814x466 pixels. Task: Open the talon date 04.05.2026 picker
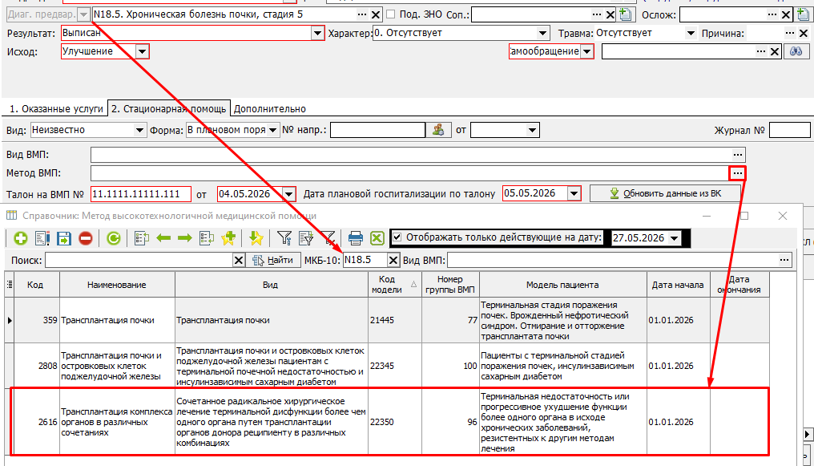click(288, 194)
